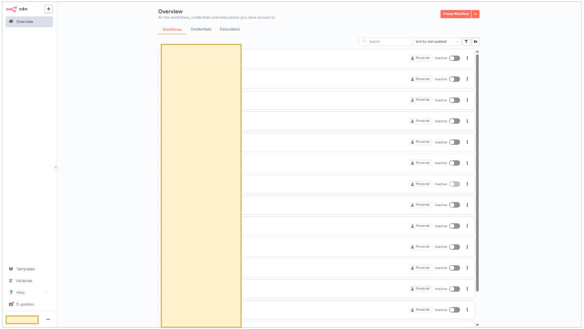This screenshot has width=584, height=329.
Task: Open Templates from the sidebar
Action: click(25, 269)
